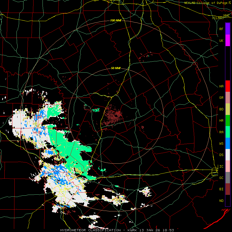232x232 pixels.
Task: Click the "HYDROMETEOR CLASSIFICATION" title text
Action: 90,230
